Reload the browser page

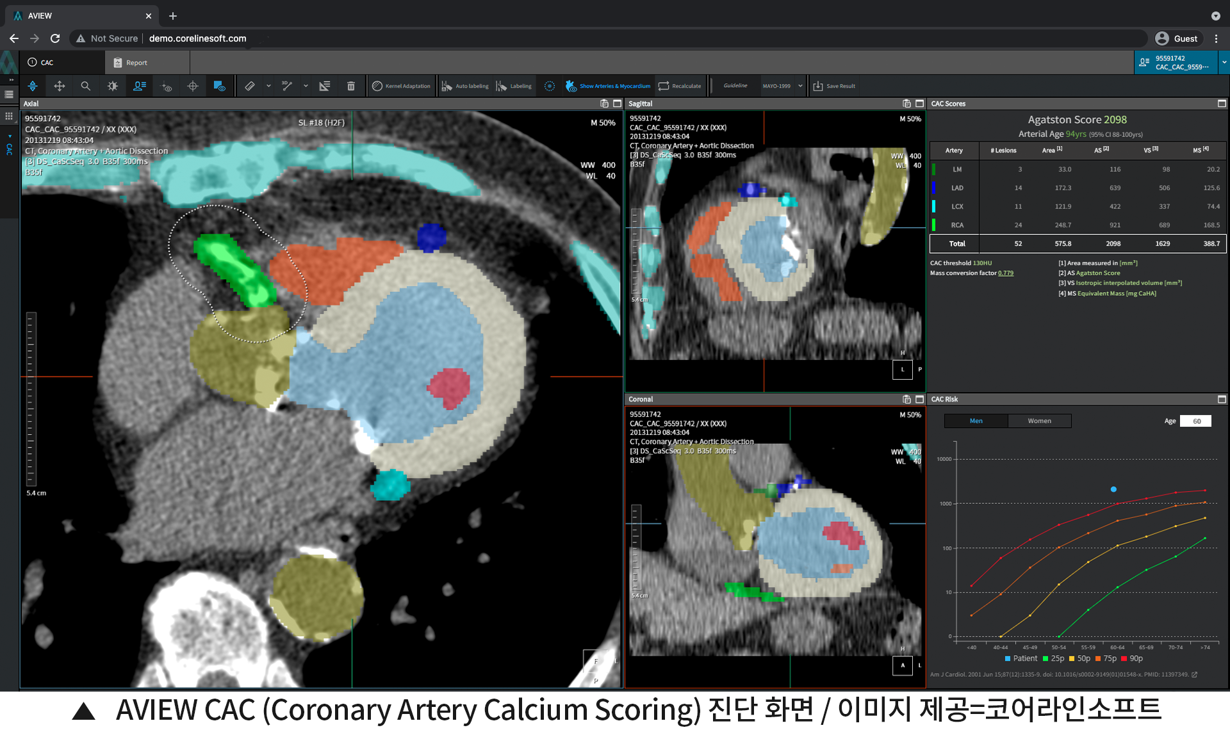pyautogui.click(x=55, y=38)
